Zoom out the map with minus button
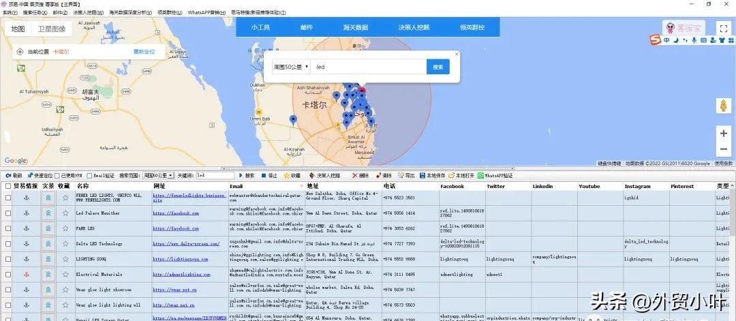The image size is (736, 321). coord(722,151)
